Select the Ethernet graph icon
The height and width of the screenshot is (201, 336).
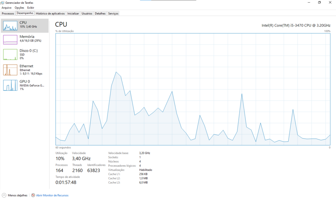pyautogui.click(x=10, y=70)
